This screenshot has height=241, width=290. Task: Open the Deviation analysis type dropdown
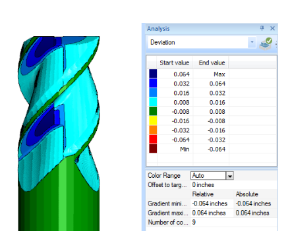click(252, 42)
